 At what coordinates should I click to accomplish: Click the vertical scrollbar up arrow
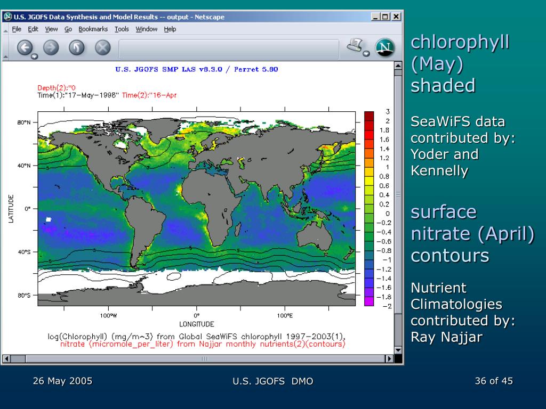(x=398, y=65)
